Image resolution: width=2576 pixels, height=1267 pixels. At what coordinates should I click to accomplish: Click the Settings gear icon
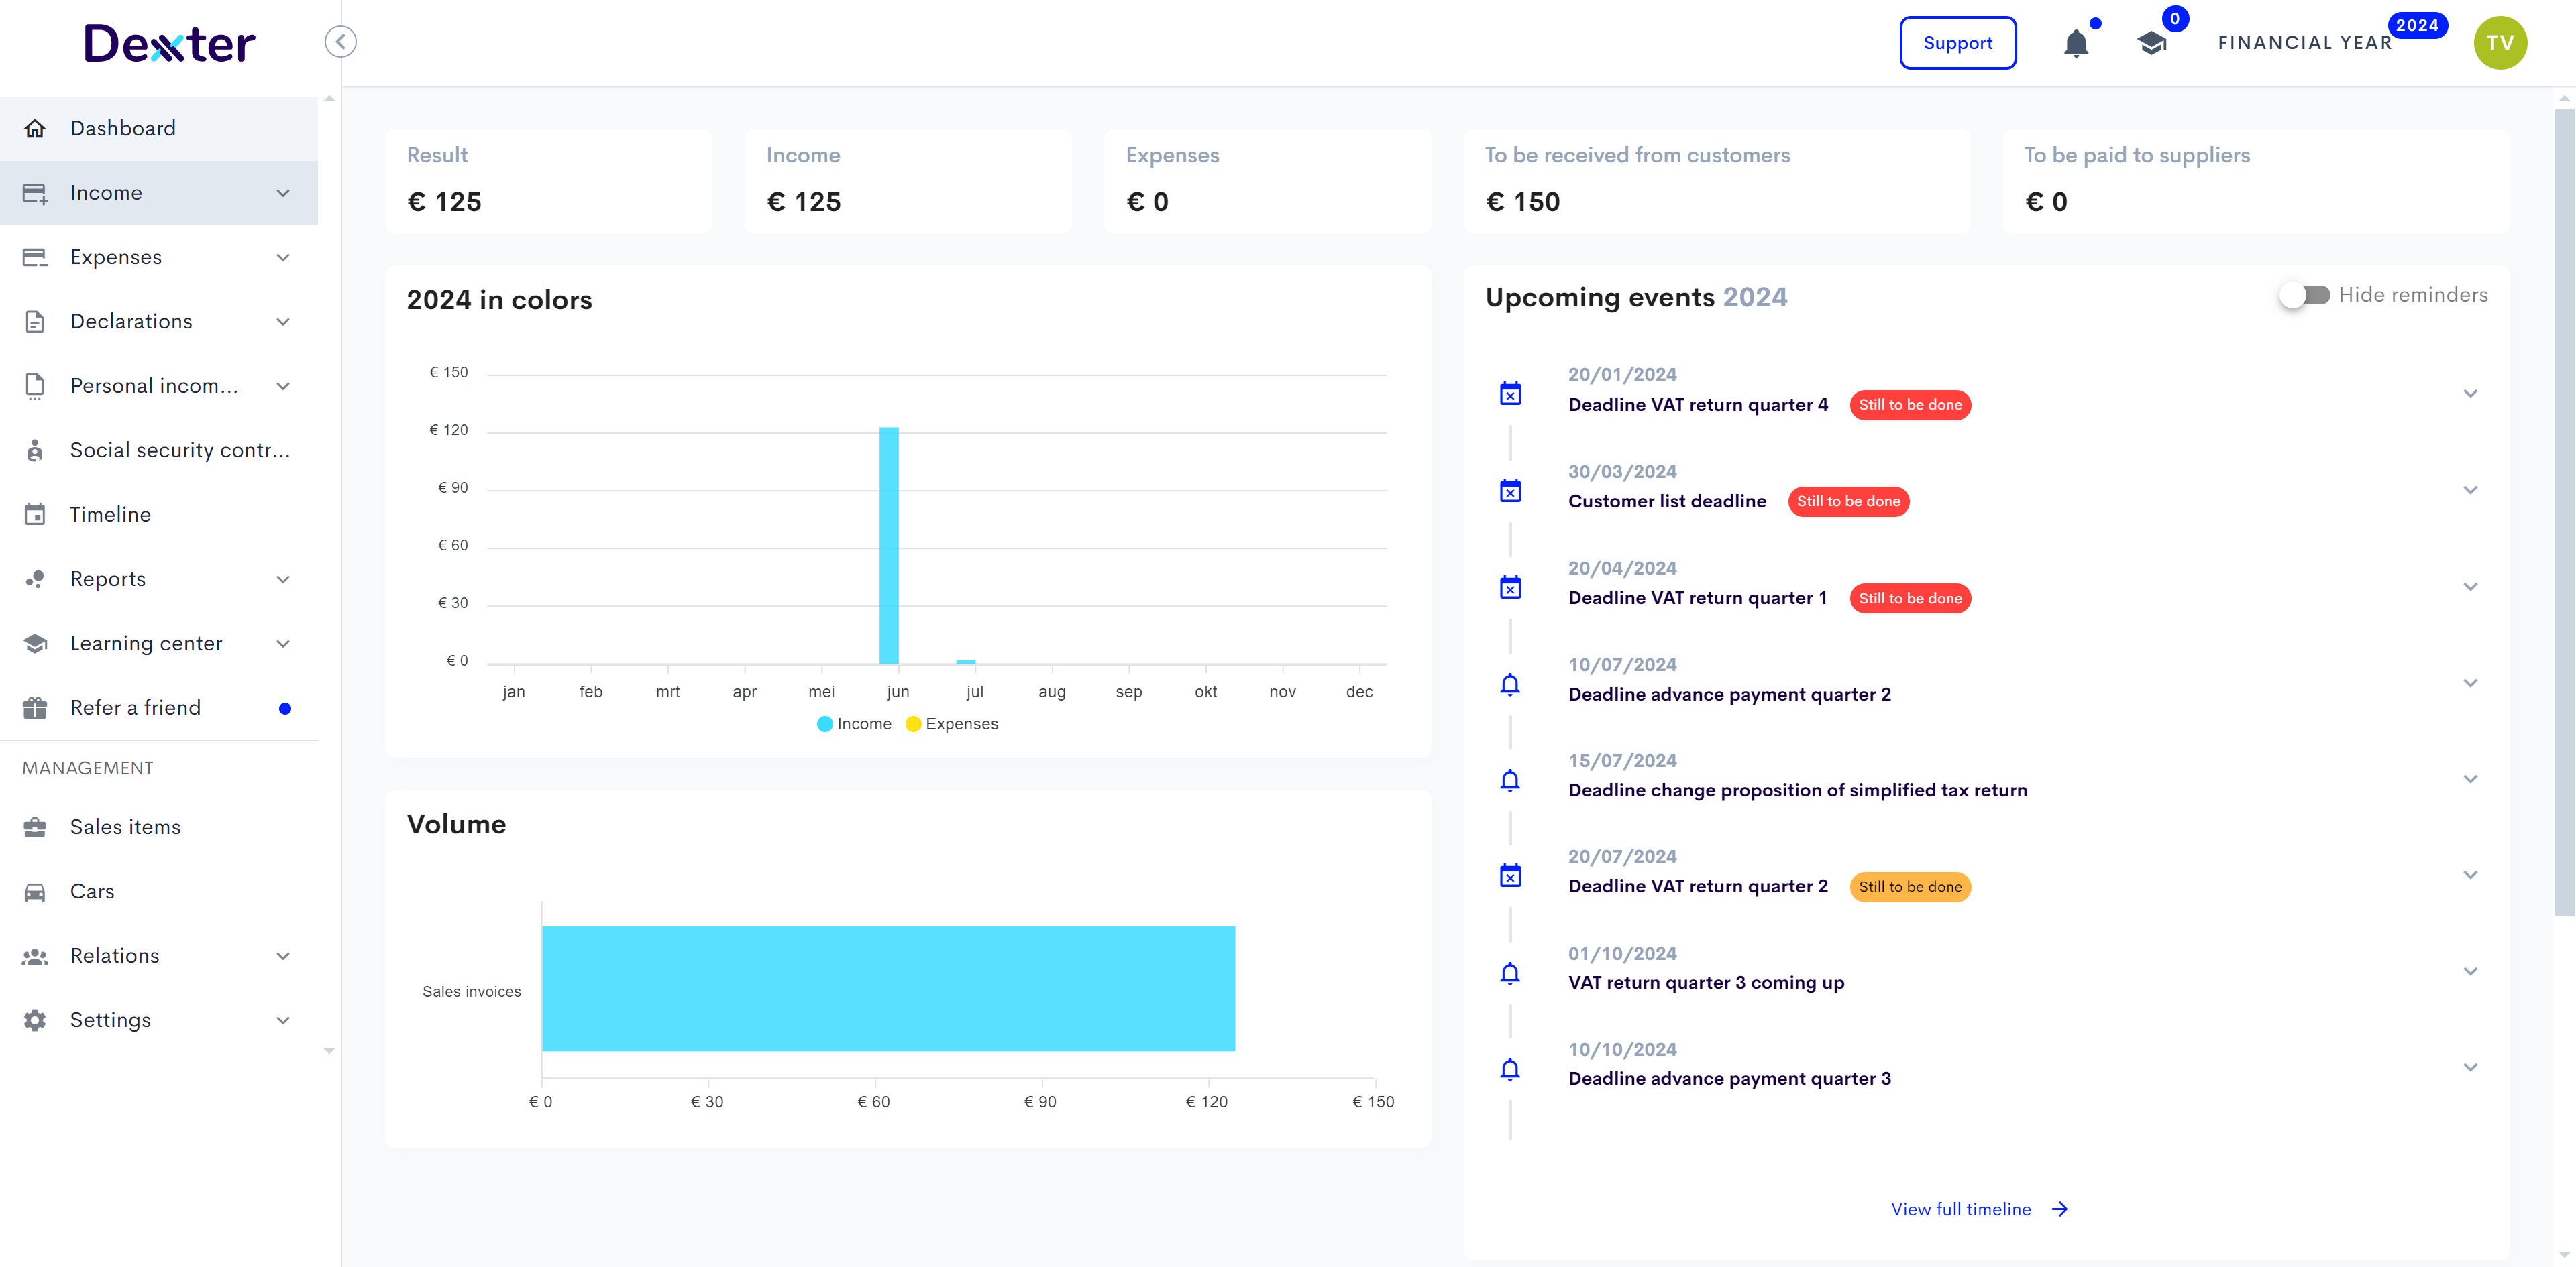pyautogui.click(x=35, y=1020)
